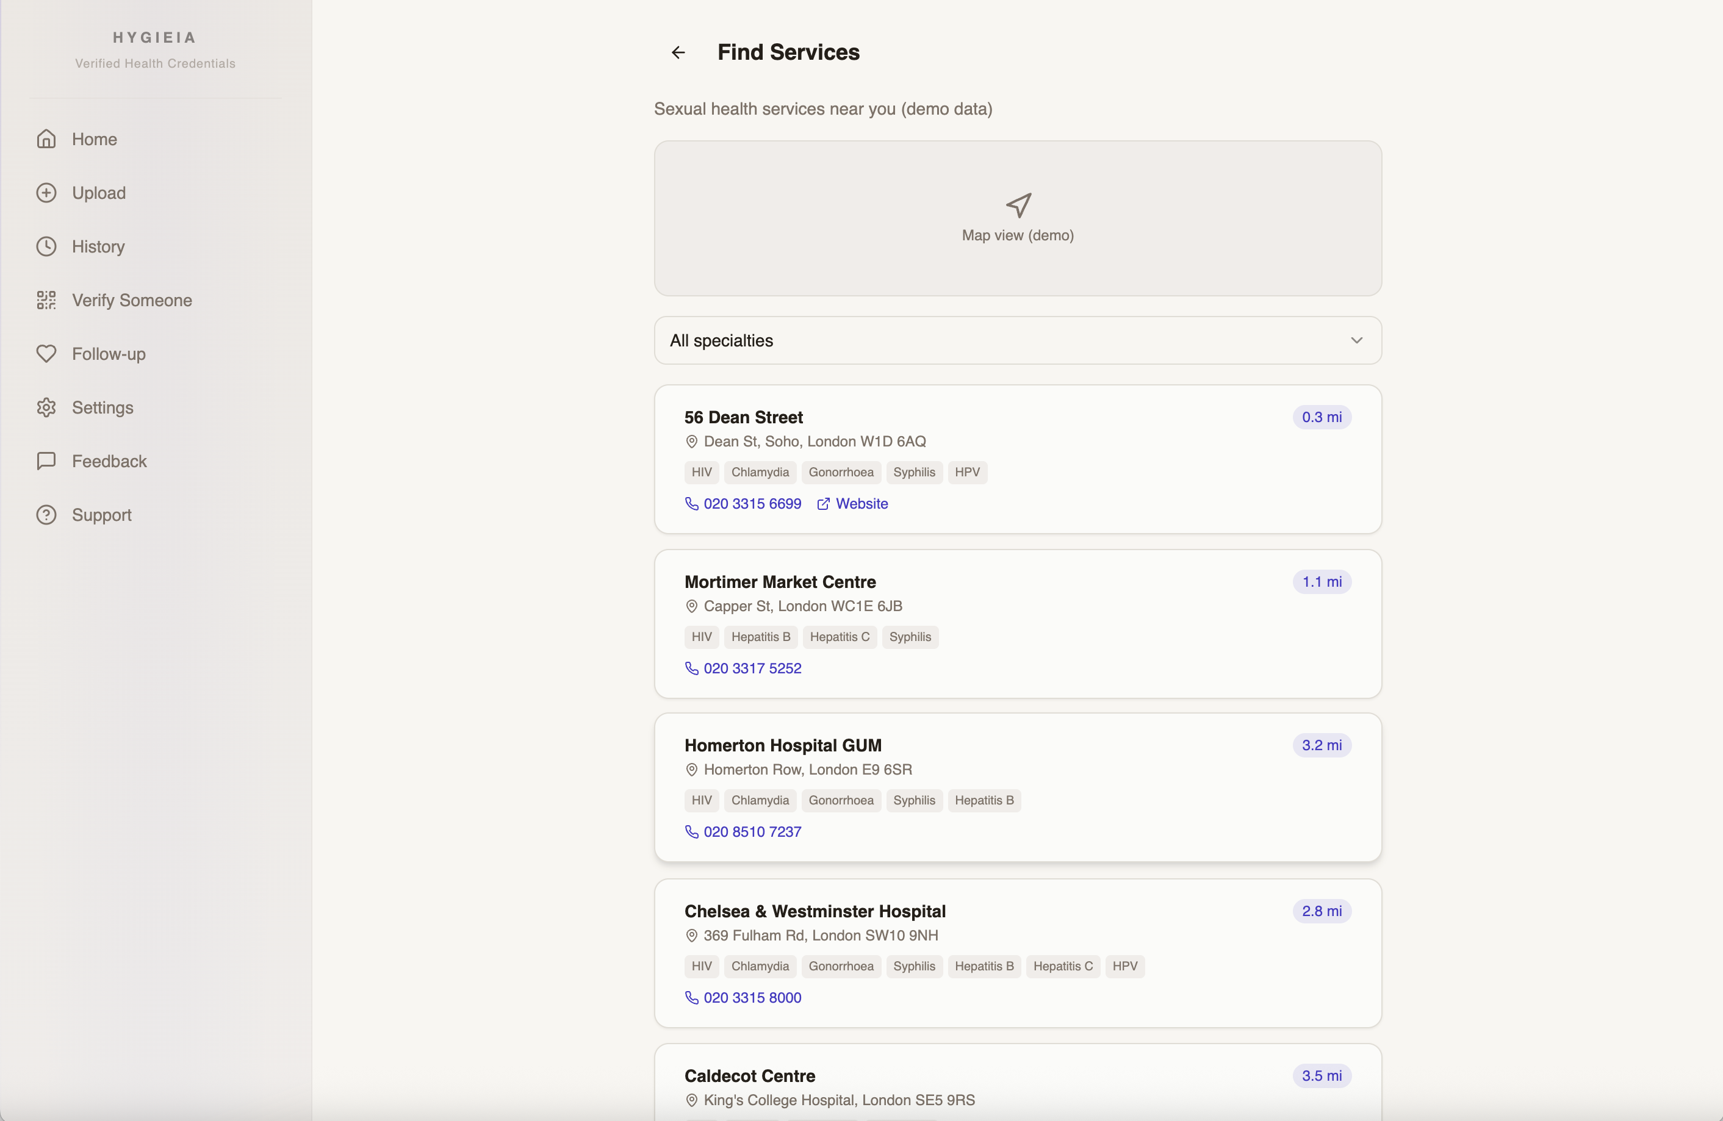Click the Settings gear icon
The height and width of the screenshot is (1121, 1723).
tap(46, 407)
